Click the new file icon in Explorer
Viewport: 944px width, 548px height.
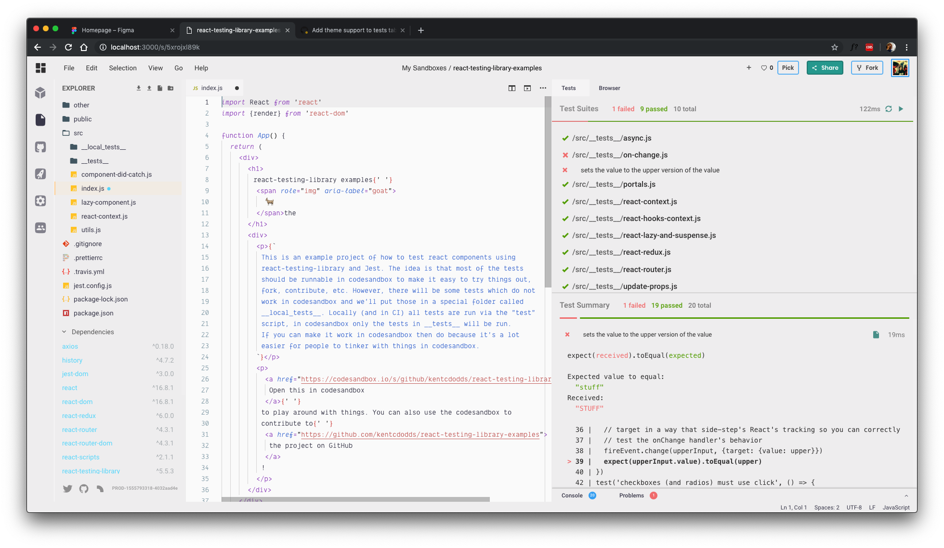coord(160,88)
